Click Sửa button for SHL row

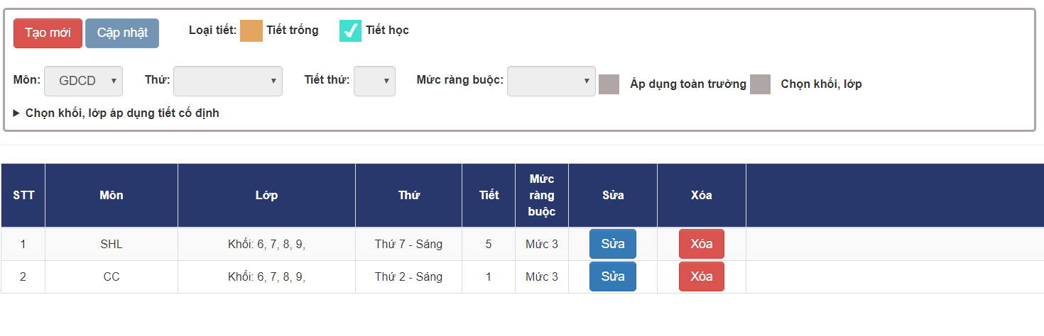[612, 244]
